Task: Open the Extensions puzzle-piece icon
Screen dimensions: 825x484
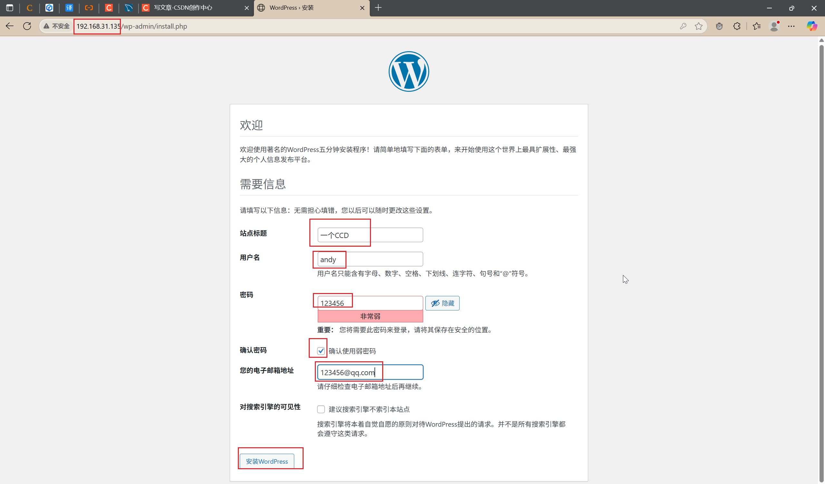Action: [737, 26]
